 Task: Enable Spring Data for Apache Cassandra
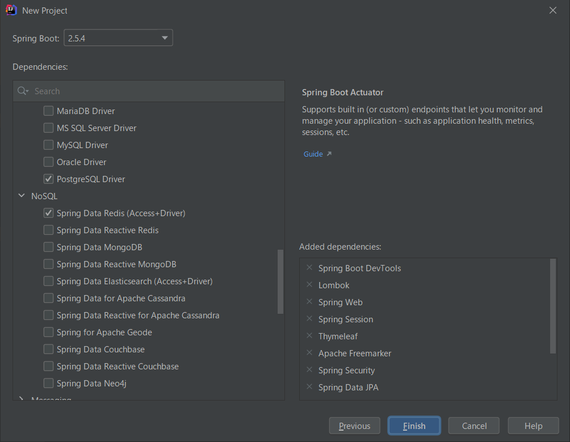coord(48,298)
